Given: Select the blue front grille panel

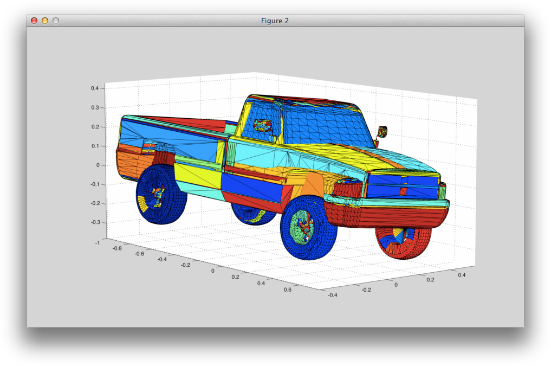Looking at the screenshot, I should click(x=403, y=184).
